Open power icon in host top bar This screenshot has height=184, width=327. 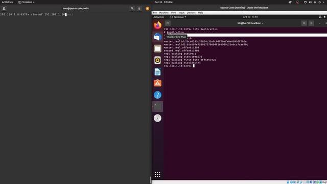tap(320, 2)
